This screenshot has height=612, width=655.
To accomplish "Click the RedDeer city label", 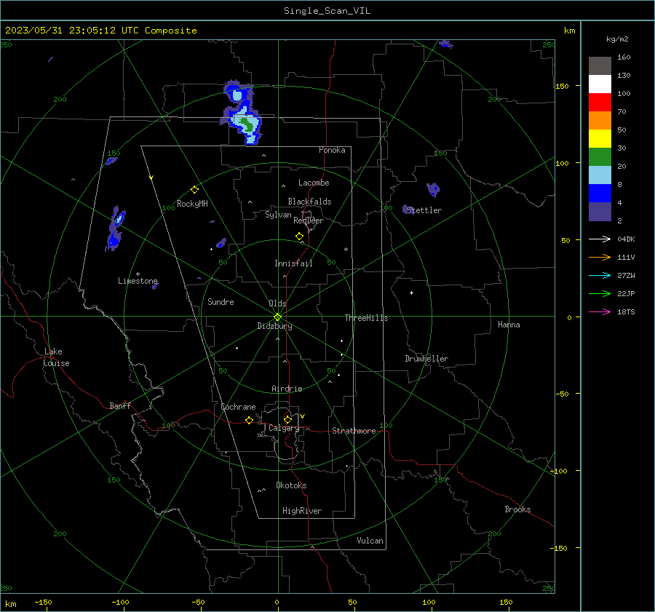I will 309,220.
